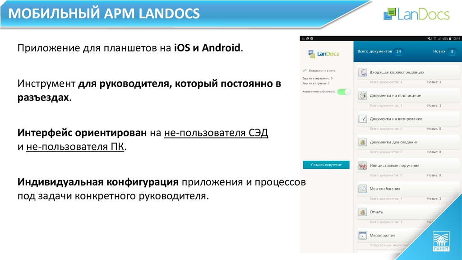Toggle the Автоматический режим switch

point(344,92)
